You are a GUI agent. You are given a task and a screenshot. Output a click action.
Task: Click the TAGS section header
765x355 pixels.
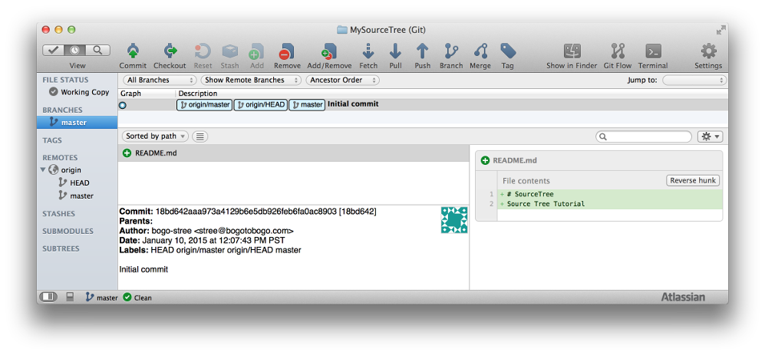52,140
